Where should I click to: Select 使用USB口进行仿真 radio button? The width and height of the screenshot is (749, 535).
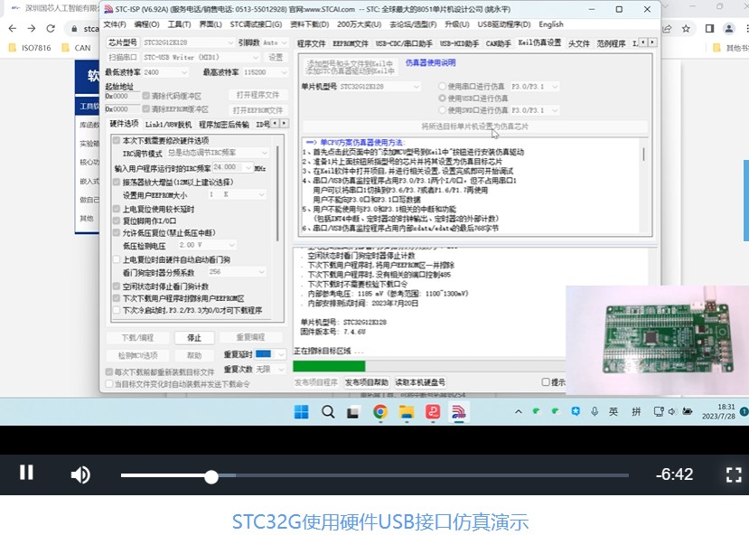[442, 98]
